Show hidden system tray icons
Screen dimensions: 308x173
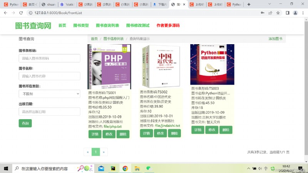[248, 168]
